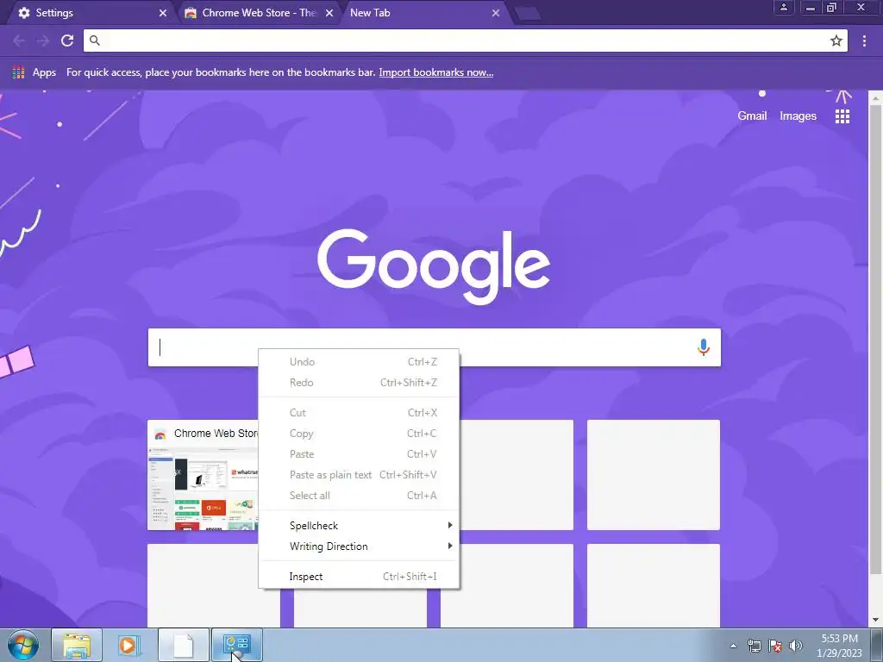Click the scrollbar up arrow
Viewport: 883px width, 662px height.
click(x=876, y=98)
